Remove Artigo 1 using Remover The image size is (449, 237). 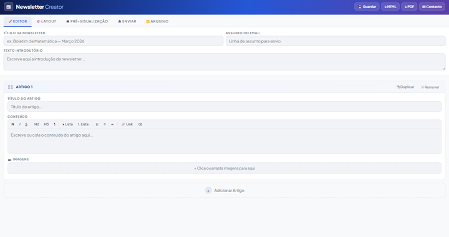click(x=430, y=87)
